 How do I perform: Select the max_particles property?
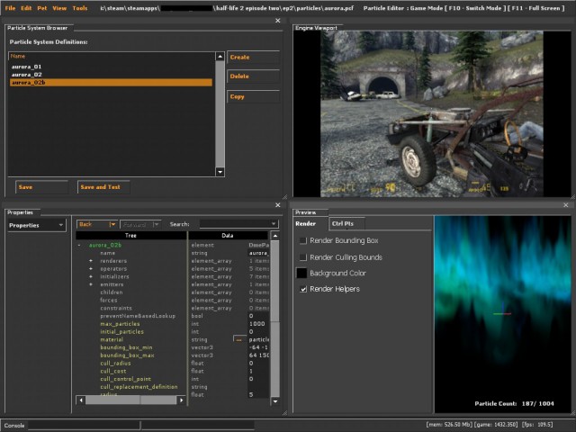pos(120,324)
